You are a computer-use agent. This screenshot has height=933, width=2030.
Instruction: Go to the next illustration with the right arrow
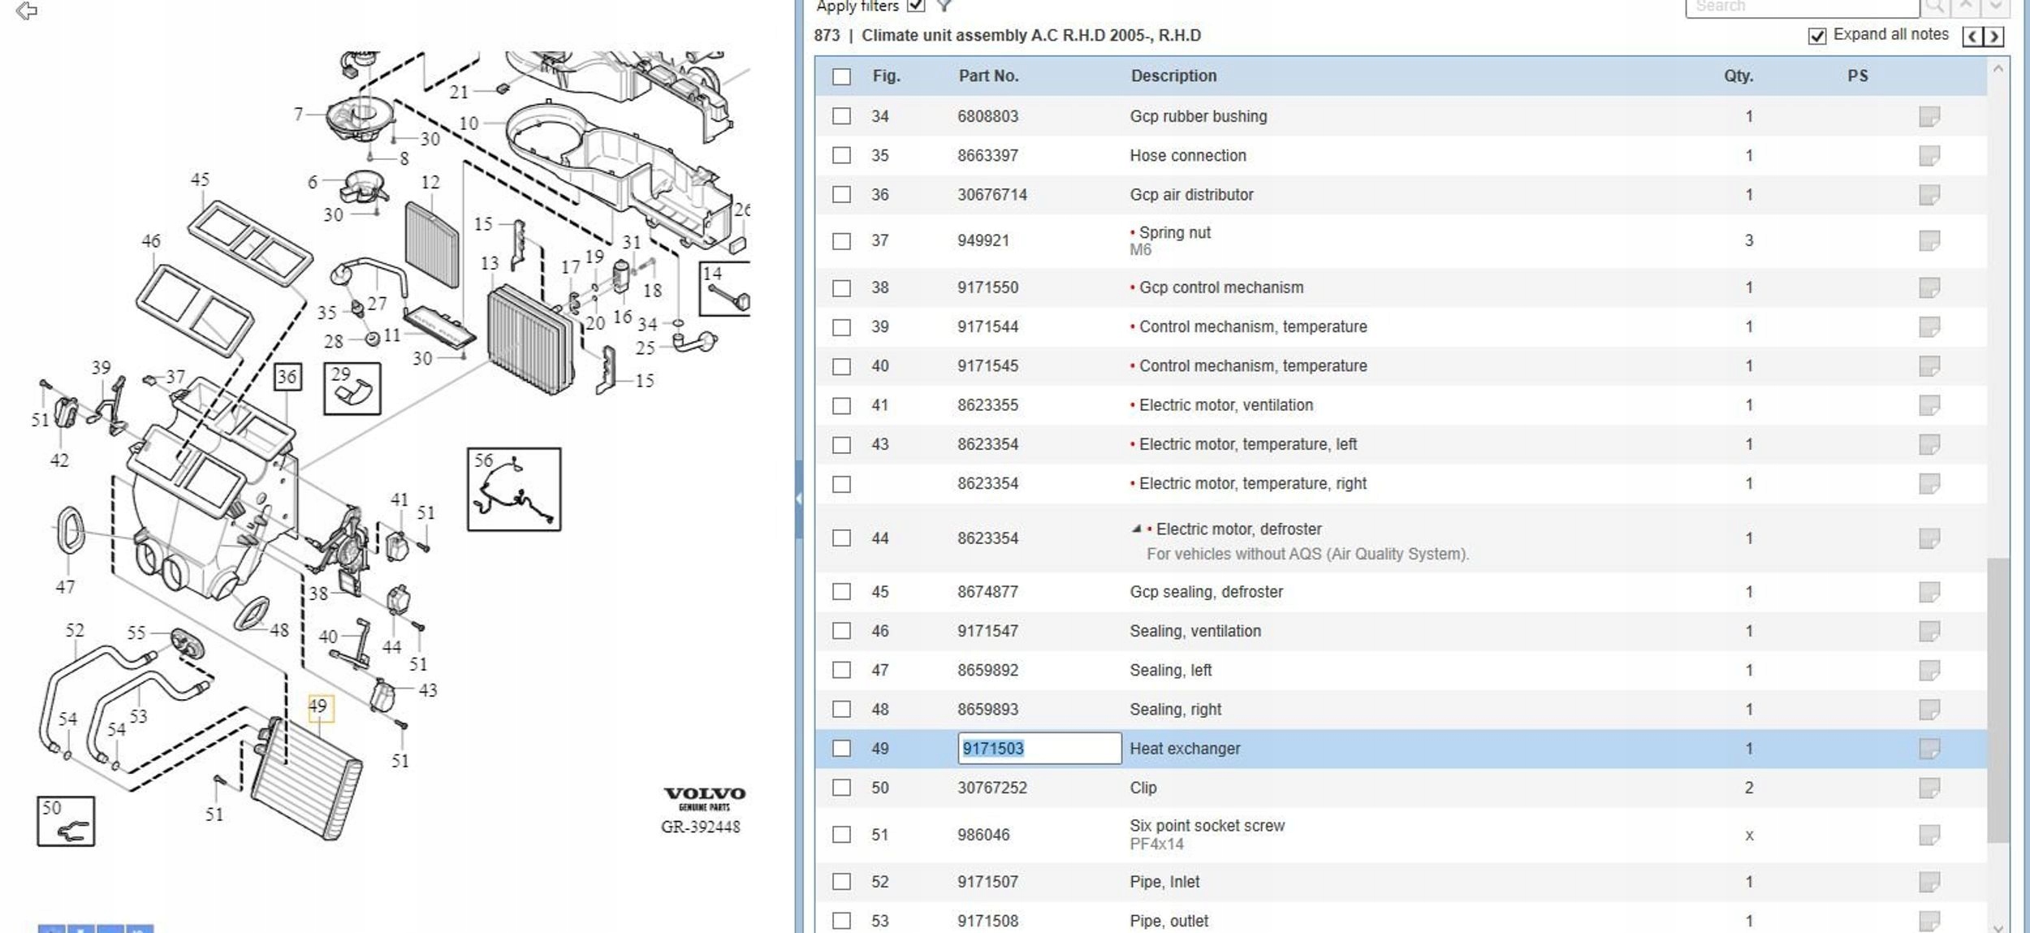point(1993,36)
